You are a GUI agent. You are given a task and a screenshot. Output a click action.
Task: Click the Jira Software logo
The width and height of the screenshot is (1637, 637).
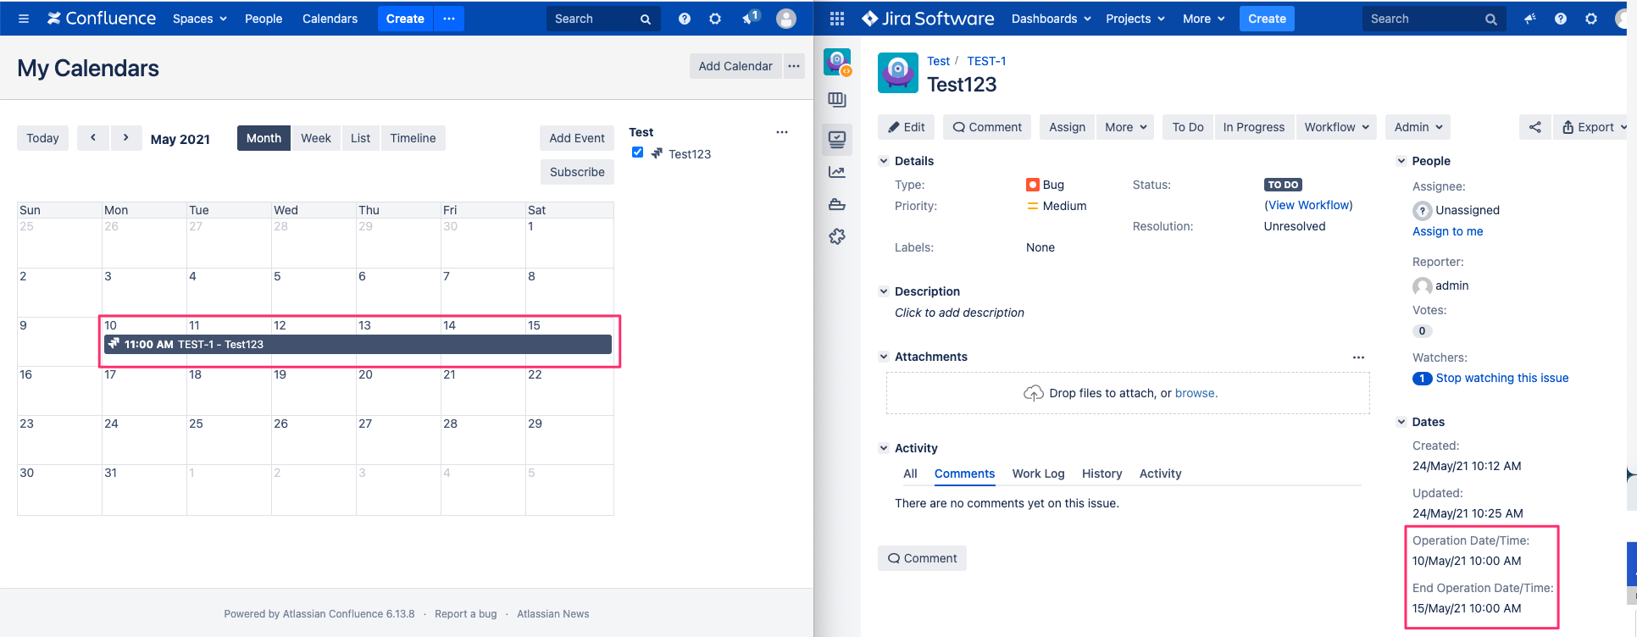[928, 19]
